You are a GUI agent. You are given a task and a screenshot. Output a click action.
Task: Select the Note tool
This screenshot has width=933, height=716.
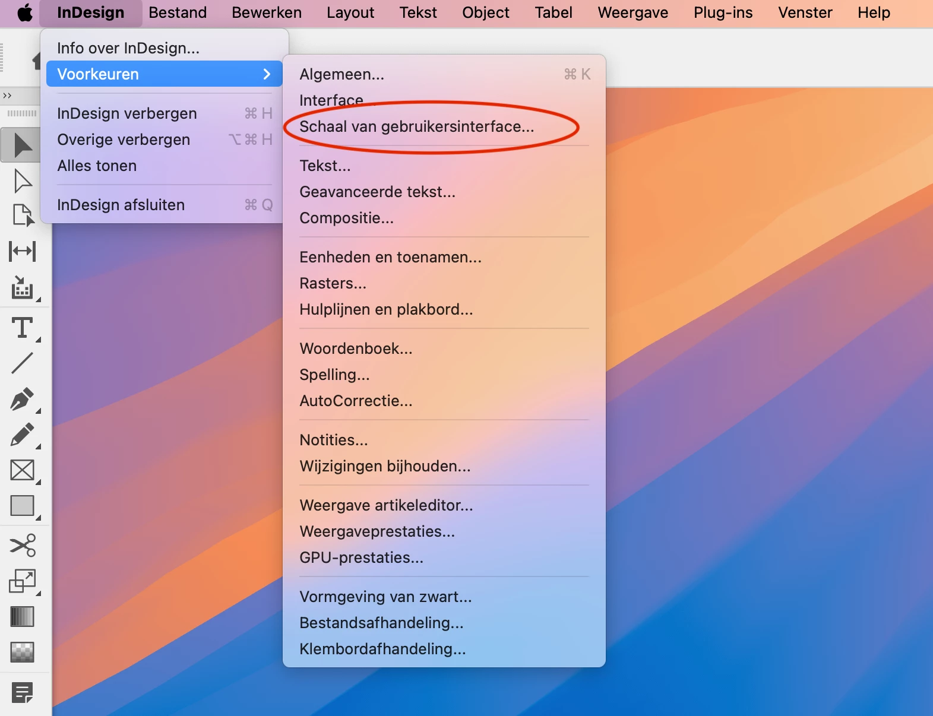pyautogui.click(x=23, y=692)
